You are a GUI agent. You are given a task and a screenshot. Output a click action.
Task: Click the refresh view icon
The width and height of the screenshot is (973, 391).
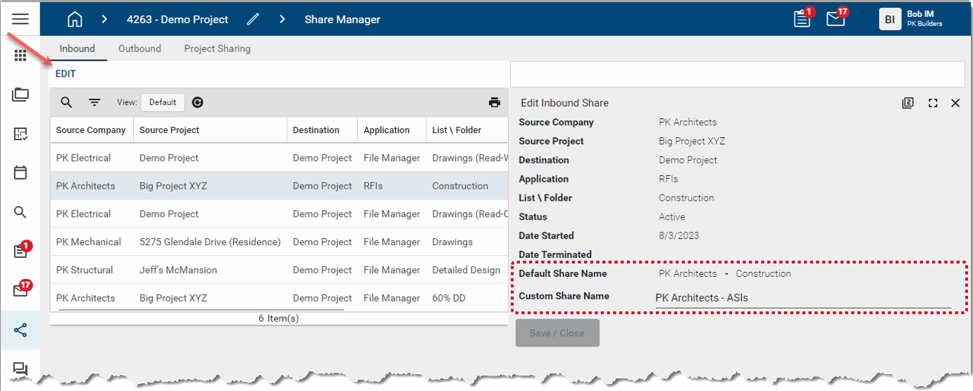click(198, 102)
